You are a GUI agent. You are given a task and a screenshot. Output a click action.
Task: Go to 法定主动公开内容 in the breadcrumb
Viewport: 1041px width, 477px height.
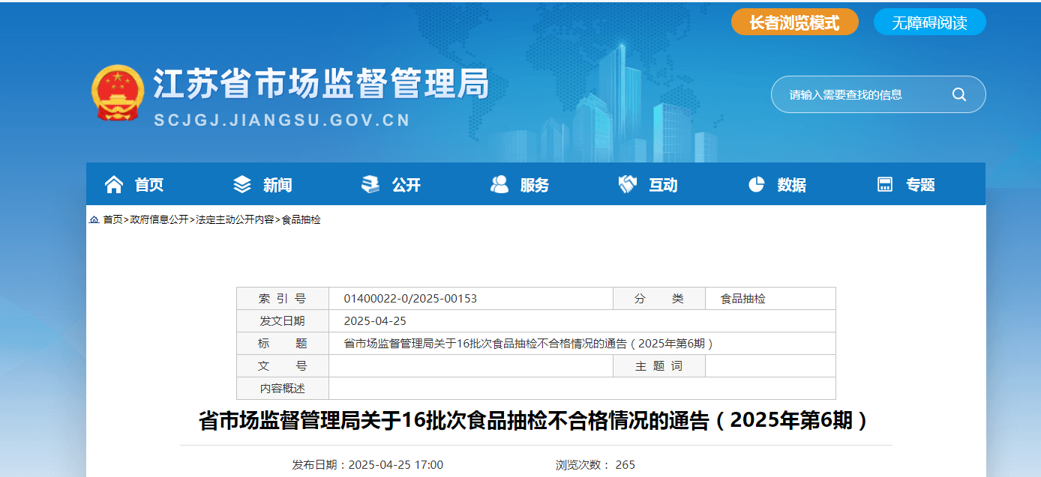click(x=235, y=219)
